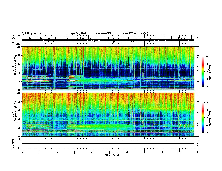This screenshot has height=171, width=222.
Task: Select the date text "Apr. 26, 2023"
Action: (78, 34)
